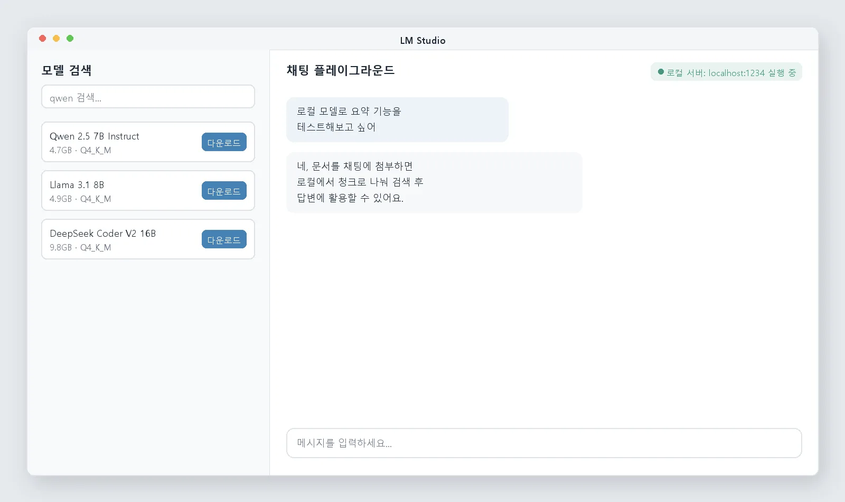
Task: Click the LM Studio window title
Action: [422, 41]
